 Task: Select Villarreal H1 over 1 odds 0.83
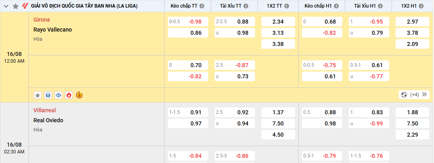tap(369, 112)
